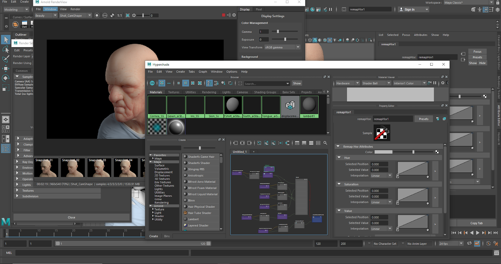Toggle loop playback icon near fps field
This screenshot has height=264, width=501.
click(469, 243)
